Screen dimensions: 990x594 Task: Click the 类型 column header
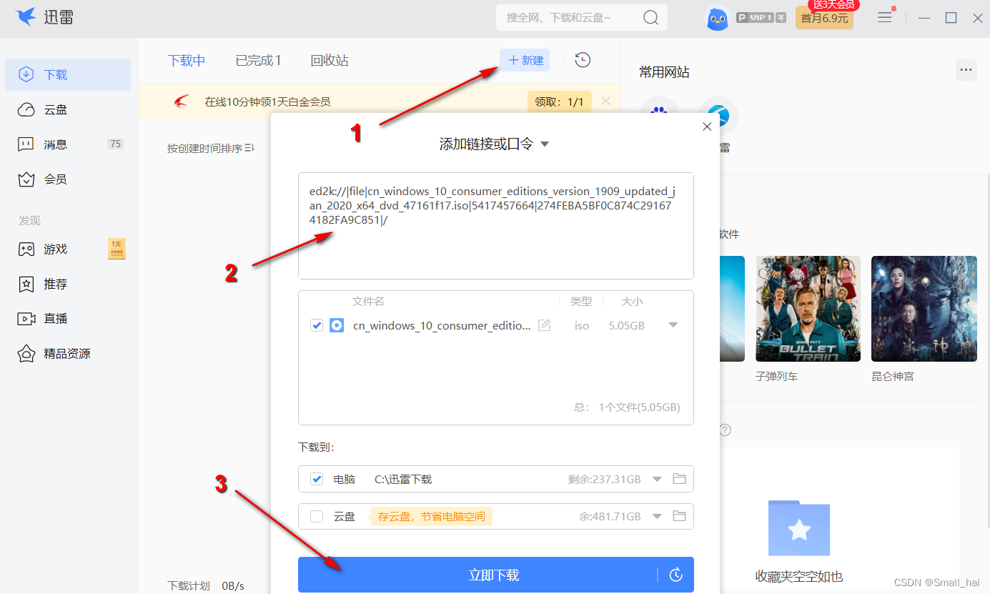[581, 302]
